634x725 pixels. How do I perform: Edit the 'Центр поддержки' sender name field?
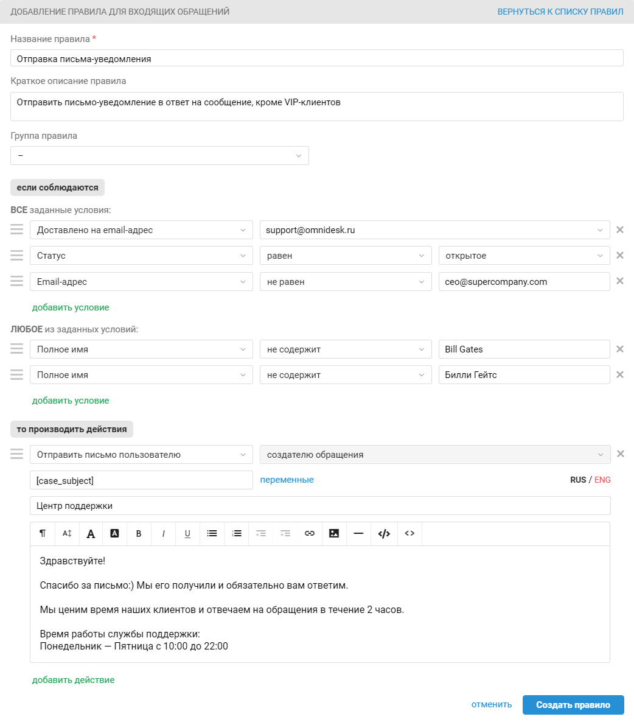pyautogui.click(x=320, y=505)
